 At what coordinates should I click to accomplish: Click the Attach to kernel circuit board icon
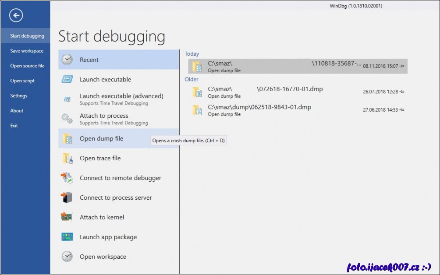point(67,217)
